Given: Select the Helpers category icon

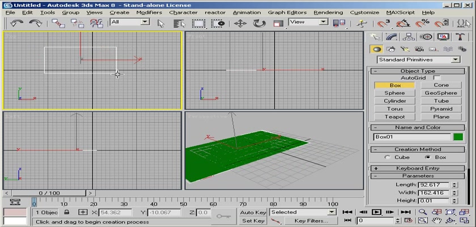Looking at the screenshot, I should (x=433, y=49).
